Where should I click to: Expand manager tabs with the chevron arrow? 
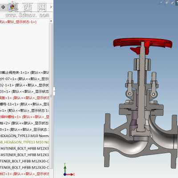pos(51,7)
